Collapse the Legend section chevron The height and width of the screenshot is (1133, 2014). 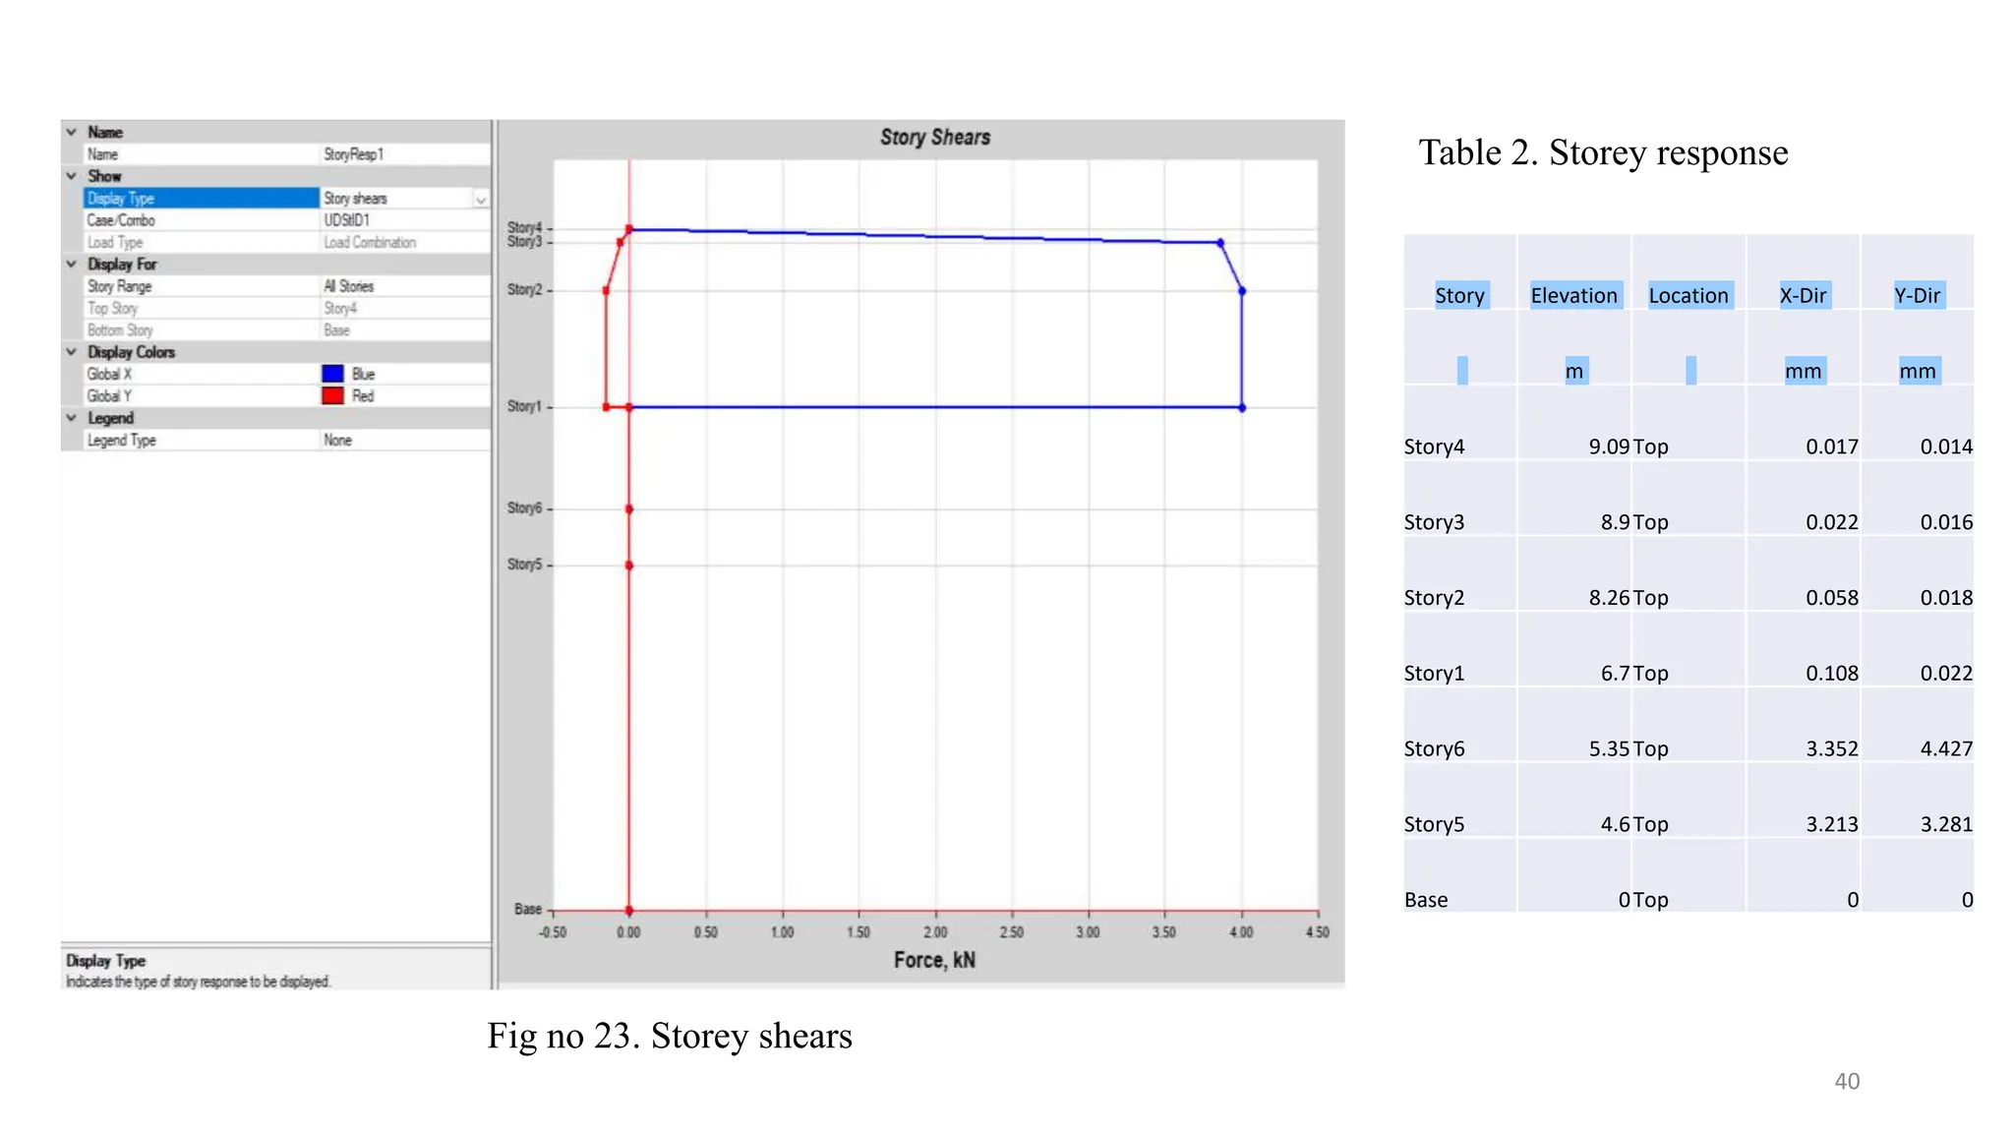(71, 418)
